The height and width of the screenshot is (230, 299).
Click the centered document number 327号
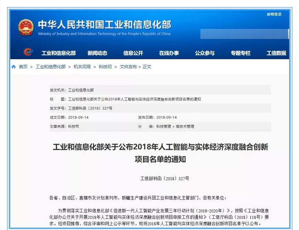[165, 179]
